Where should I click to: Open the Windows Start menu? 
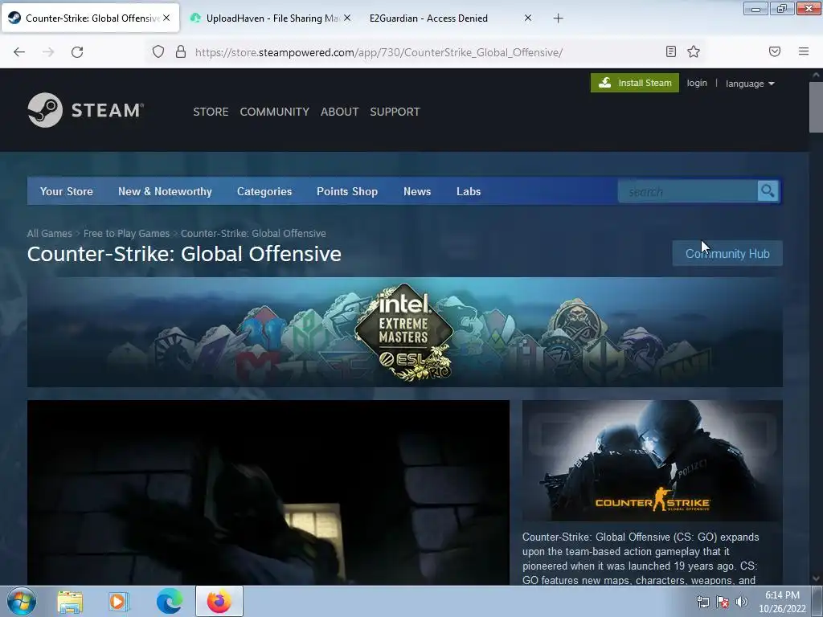[22, 601]
